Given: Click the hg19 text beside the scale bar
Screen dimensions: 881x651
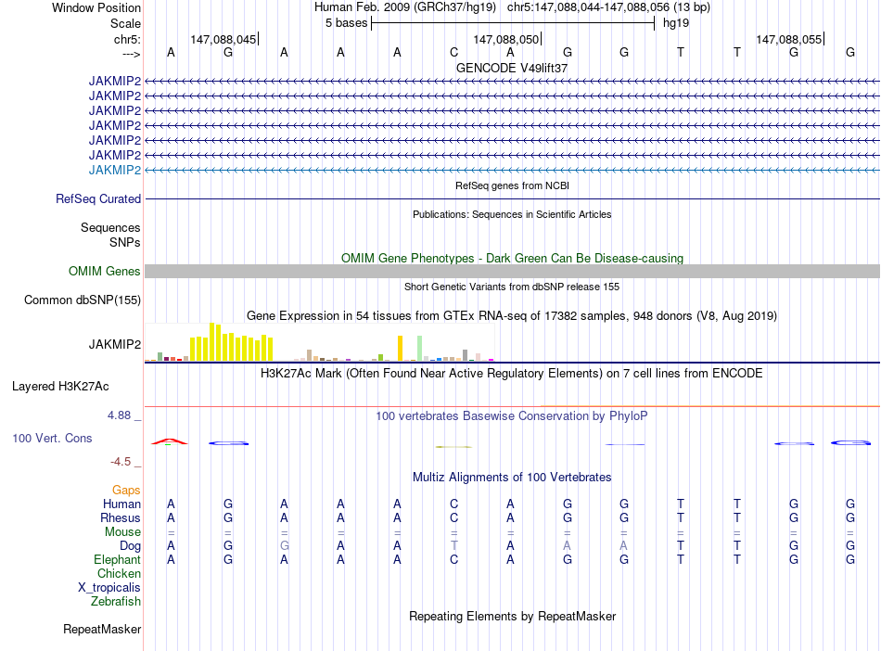Looking at the screenshot, I should point(676,23).
